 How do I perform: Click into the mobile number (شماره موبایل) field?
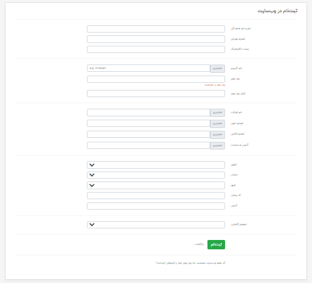coord(156,39)
